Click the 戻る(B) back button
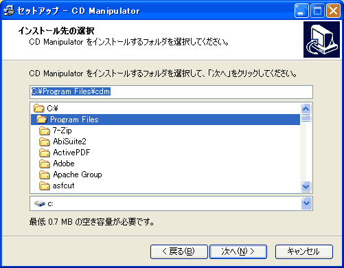 179,252
